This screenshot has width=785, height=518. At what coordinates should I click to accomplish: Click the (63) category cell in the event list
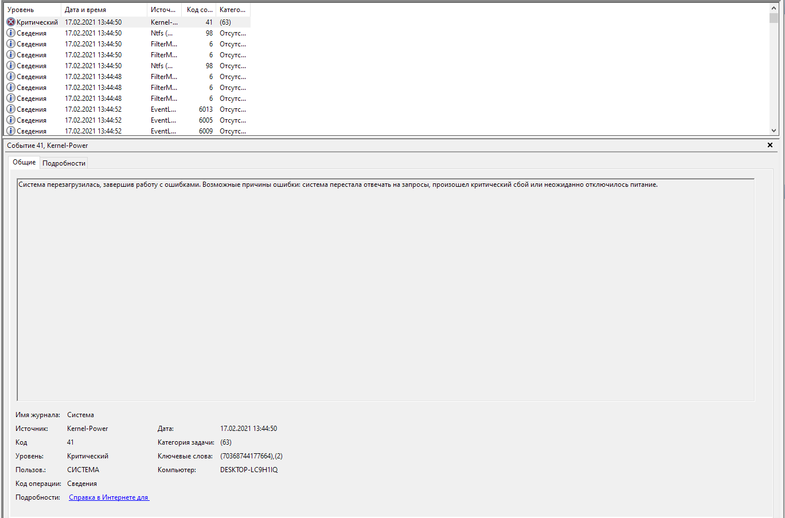point(225,22)
